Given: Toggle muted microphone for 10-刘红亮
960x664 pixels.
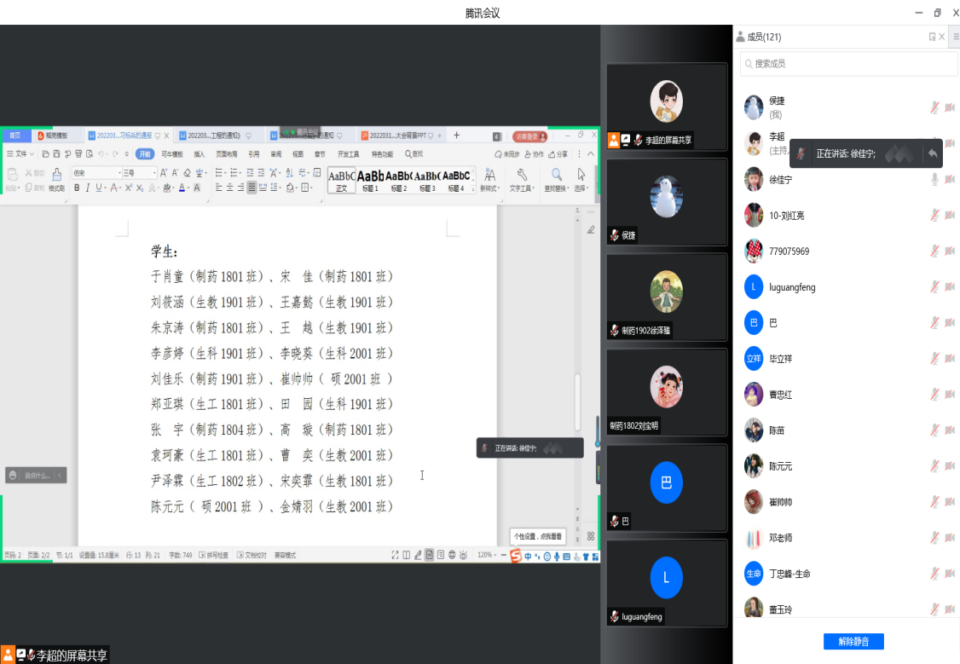Looking at the screenshot, I should pos(934,215).
